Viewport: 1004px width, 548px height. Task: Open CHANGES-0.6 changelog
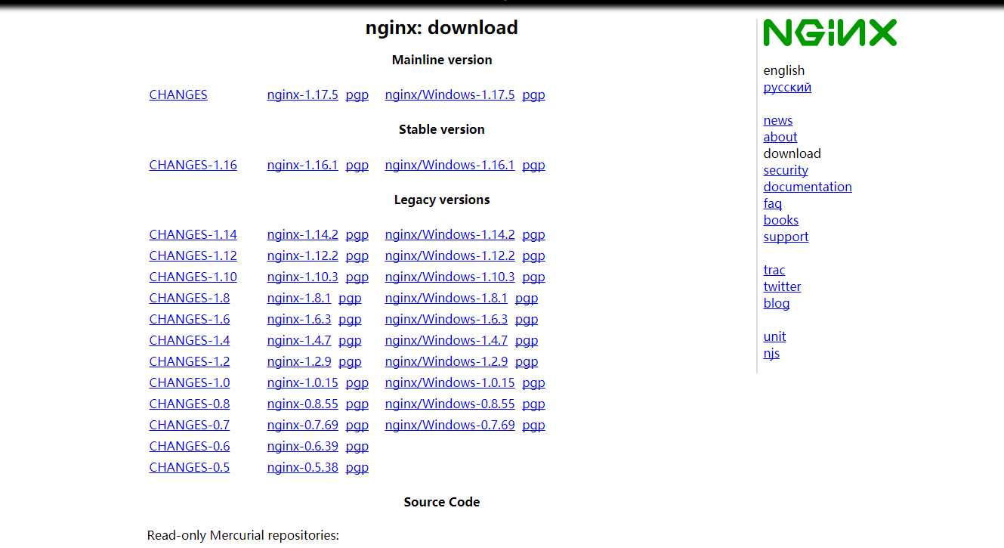[x=190, y=447]
